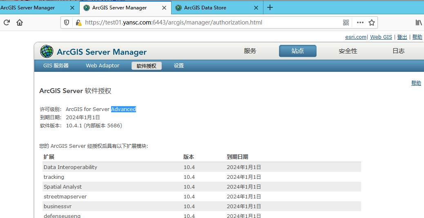The width and height of the screenshot is (424, 218).
Task: Open the 服务 section
Action: pyautogui.click(x=250, y=51)
